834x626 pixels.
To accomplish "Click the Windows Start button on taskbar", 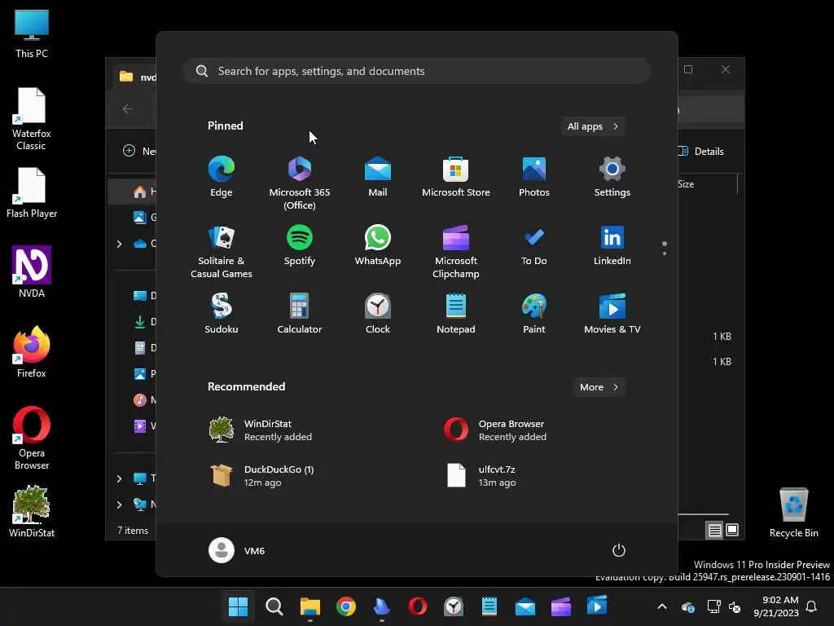I will [x=238, y=606].
